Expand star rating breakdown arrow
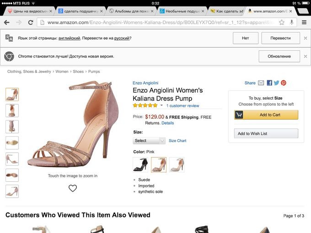311x233 pixels. [x=161, y=106]
